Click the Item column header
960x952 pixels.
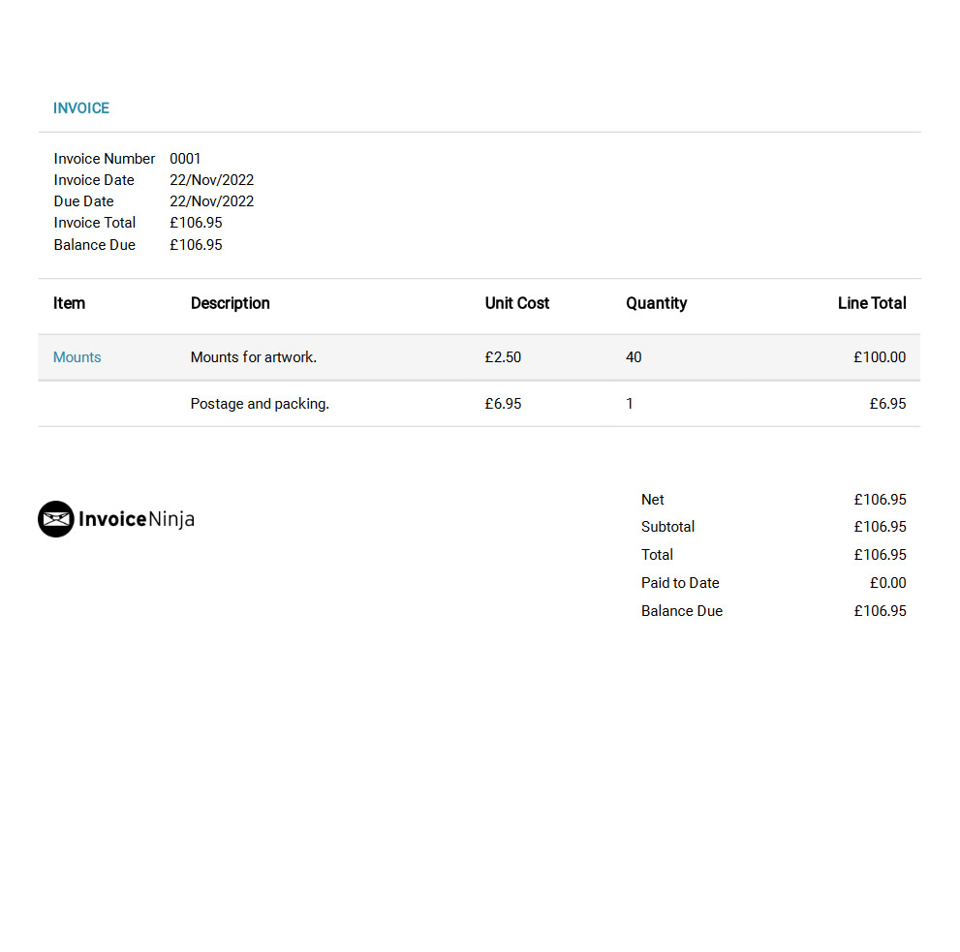[69, 303]
